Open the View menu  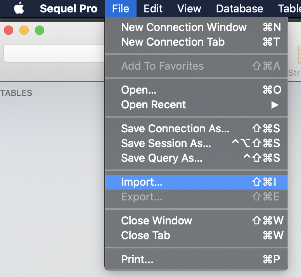[189, 9]
